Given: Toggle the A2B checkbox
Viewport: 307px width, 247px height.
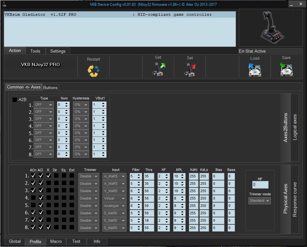Looking at the screenshot, I should point(15,99).
